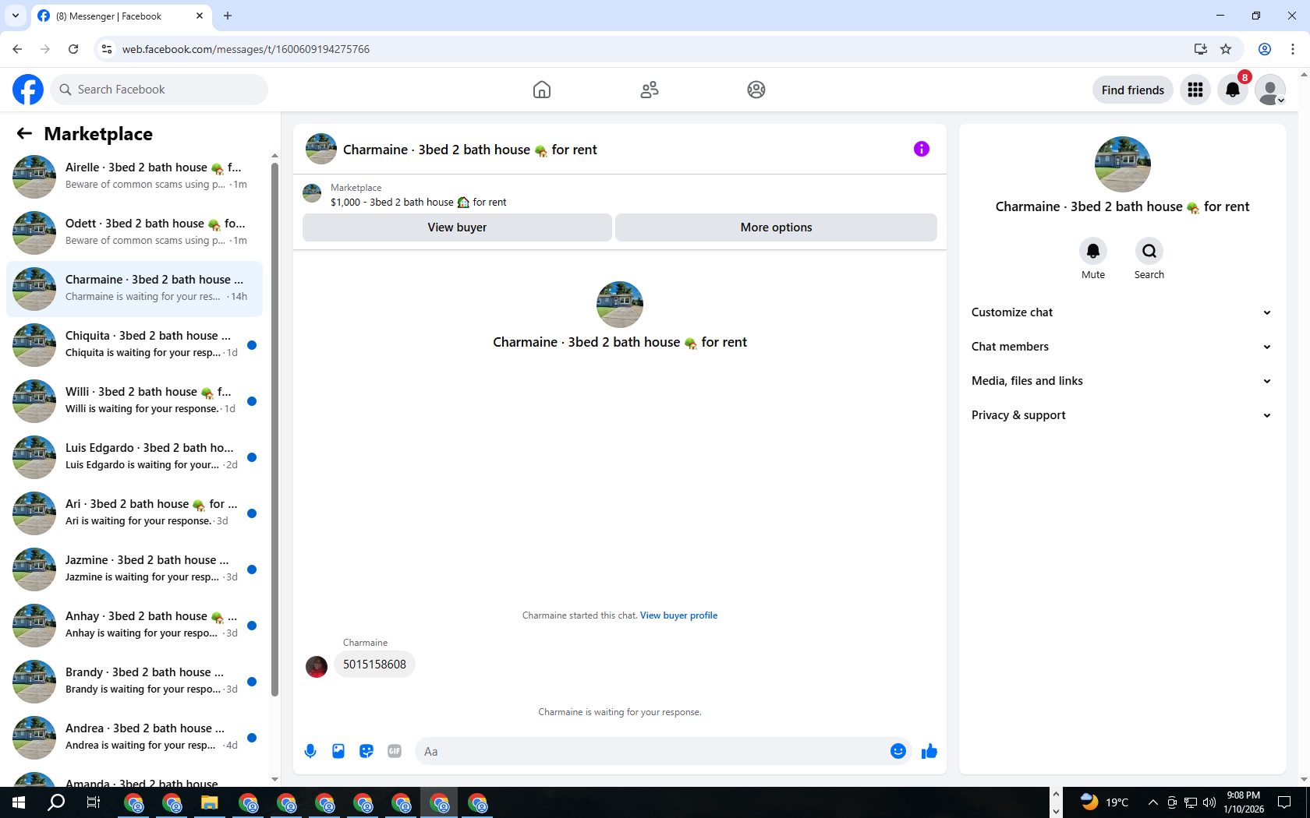Expand Customize chat section

(1122, 312)
